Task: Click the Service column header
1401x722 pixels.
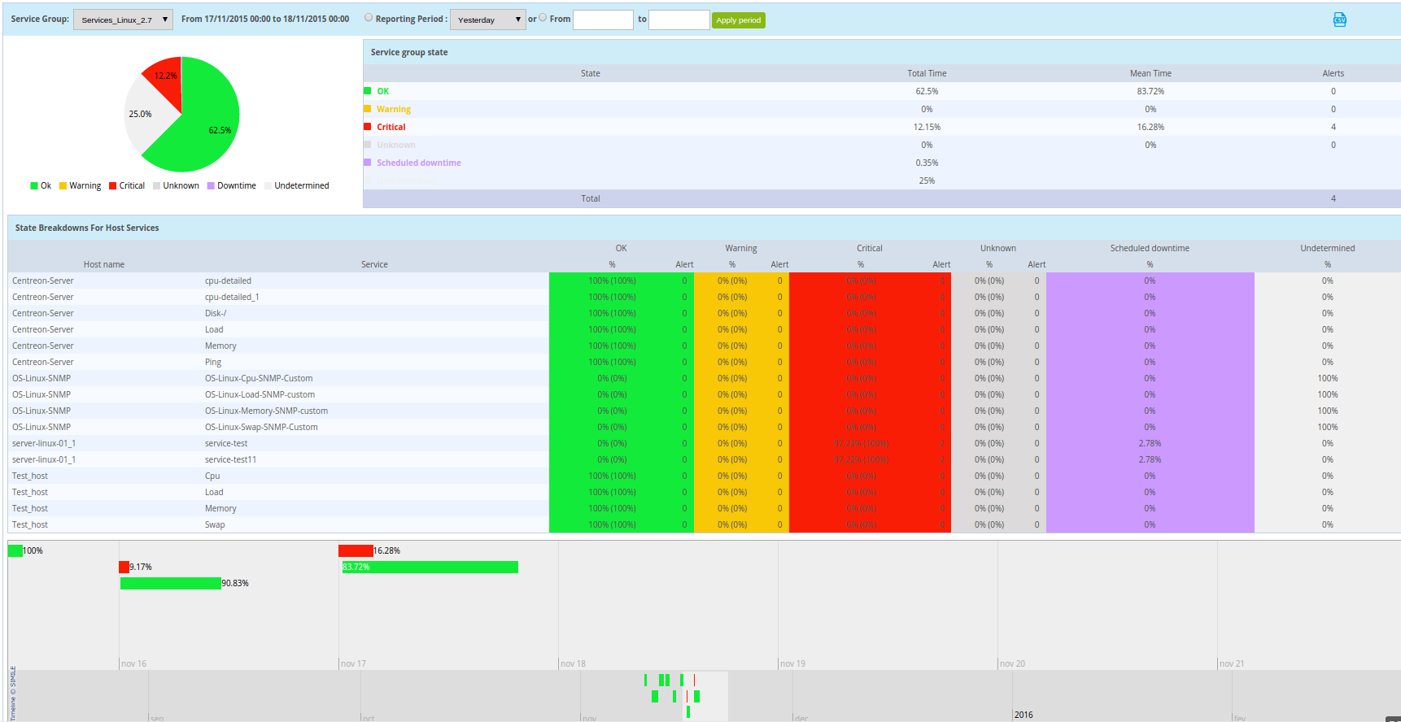Action: (374, 264)
